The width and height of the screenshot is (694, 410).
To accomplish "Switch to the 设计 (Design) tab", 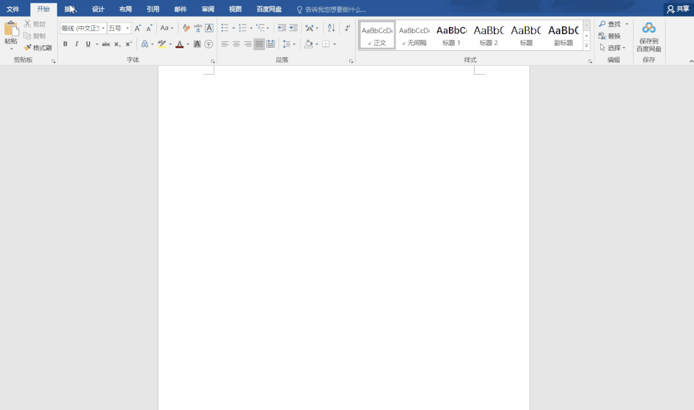I will pyautogui.click(x=98, y=9).
